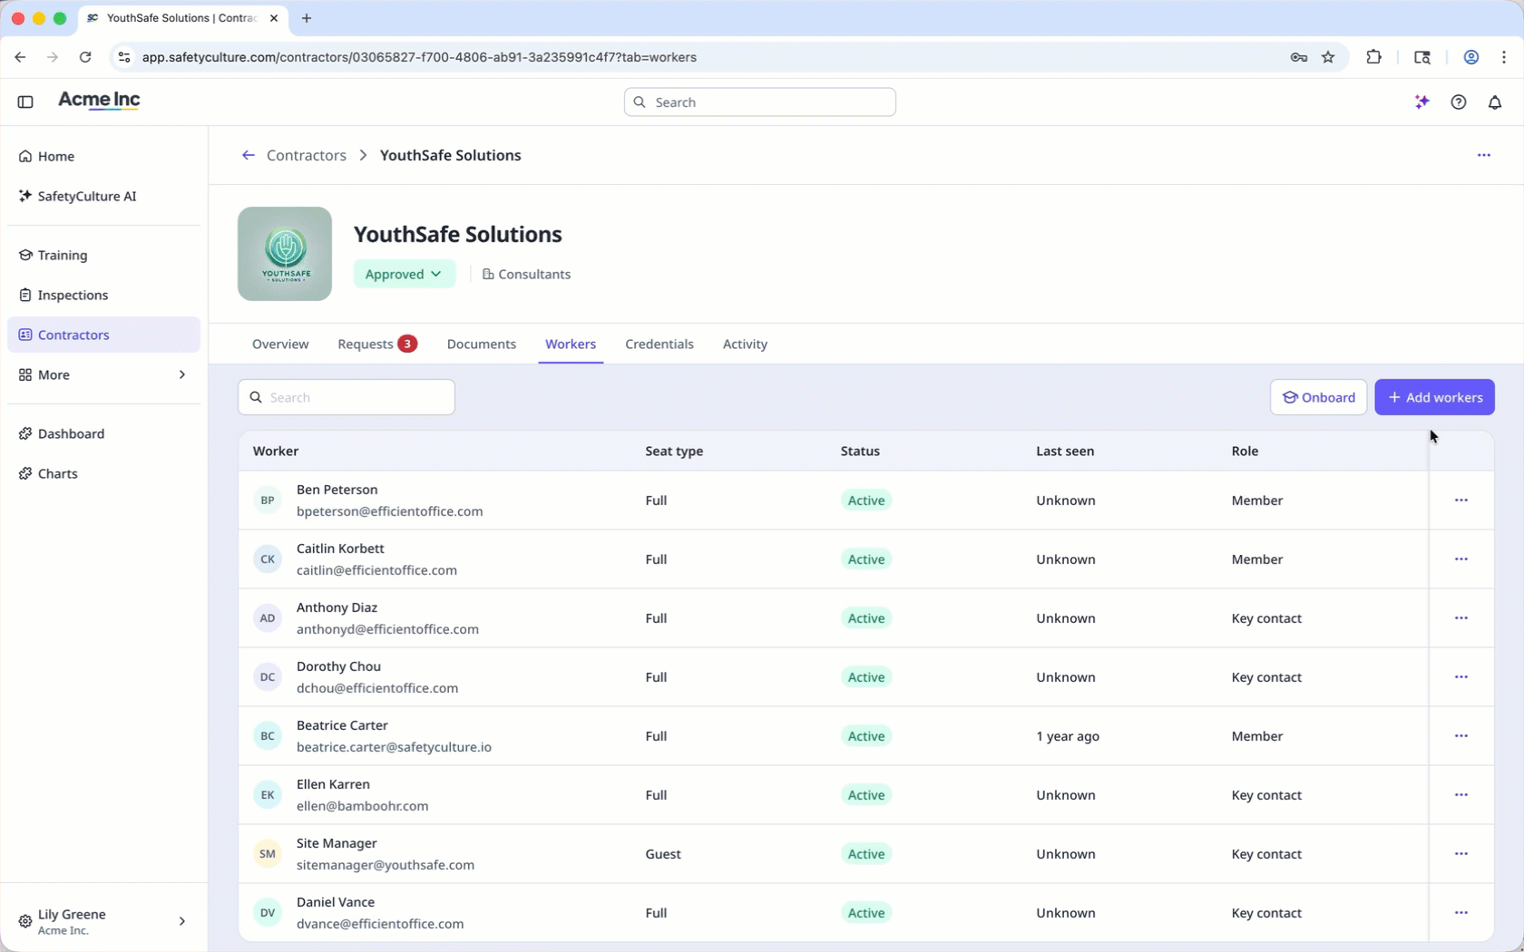Click the Seat type column header

pyautogui.click(x=674, y=451)
